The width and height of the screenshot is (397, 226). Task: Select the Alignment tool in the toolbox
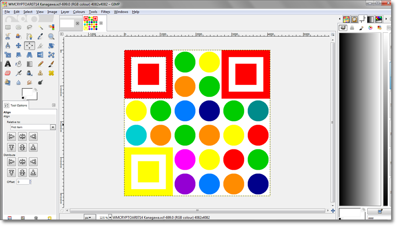(29, 46)
